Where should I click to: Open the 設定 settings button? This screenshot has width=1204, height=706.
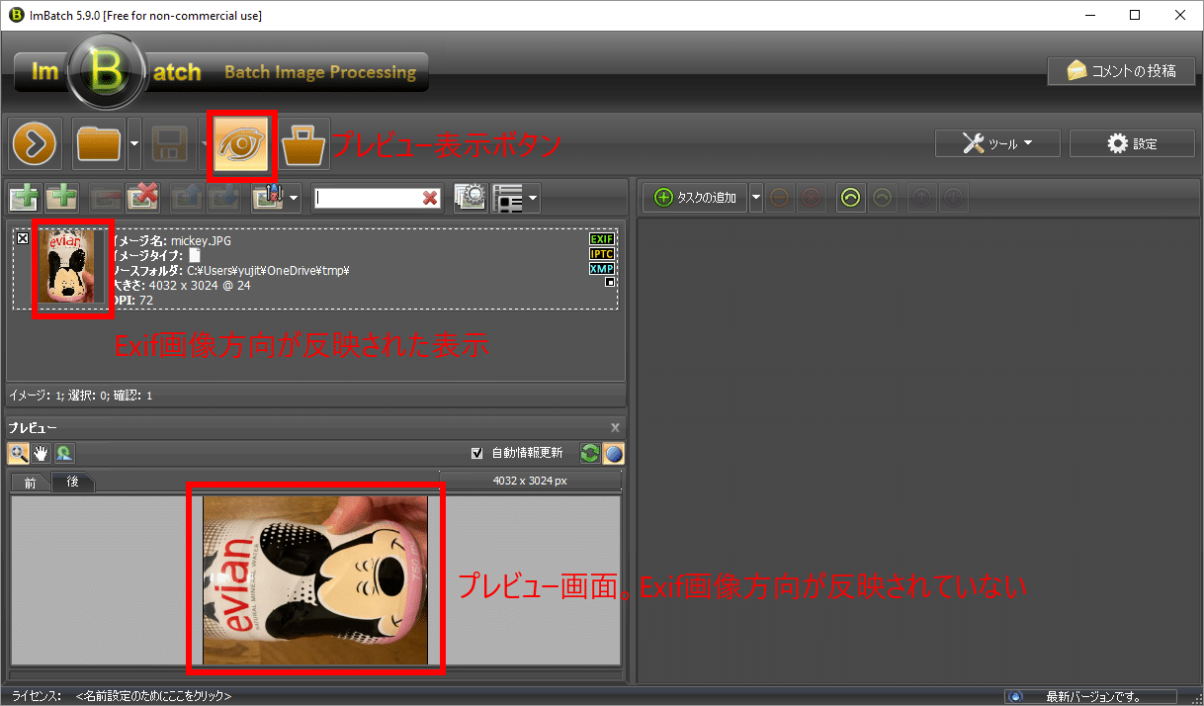click(x=1132, y=143)
